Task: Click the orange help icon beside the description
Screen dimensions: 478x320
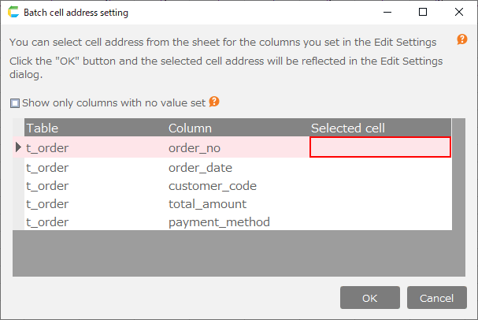Action: pyautogui.click(x=462, y=39)
